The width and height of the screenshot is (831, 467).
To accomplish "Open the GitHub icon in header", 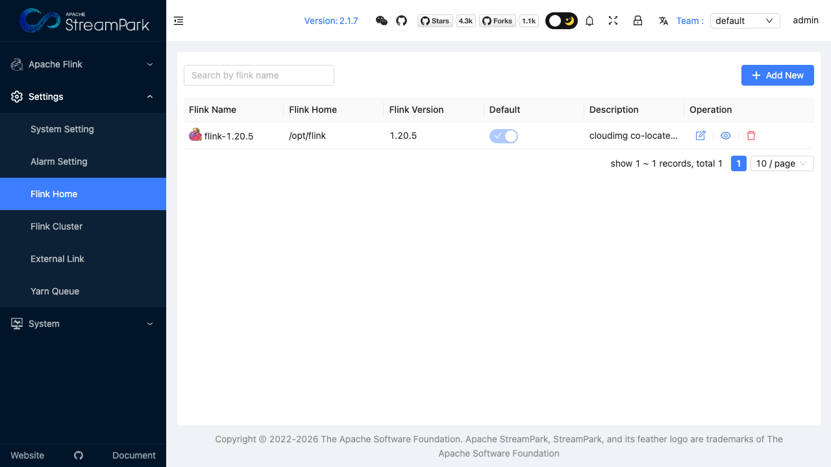I will coord(401,21).
